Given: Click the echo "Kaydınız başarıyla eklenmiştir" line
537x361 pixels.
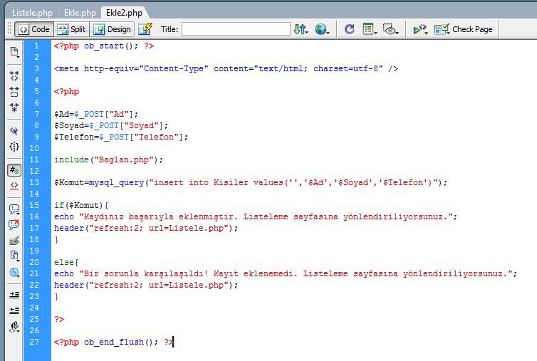Looking at the screenshot, I should coord(256,216).
